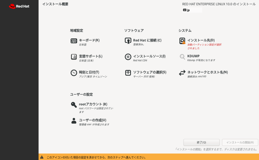Click the certificate icon for Red Hat に接続
259x160 pixels.
(128, 41)
